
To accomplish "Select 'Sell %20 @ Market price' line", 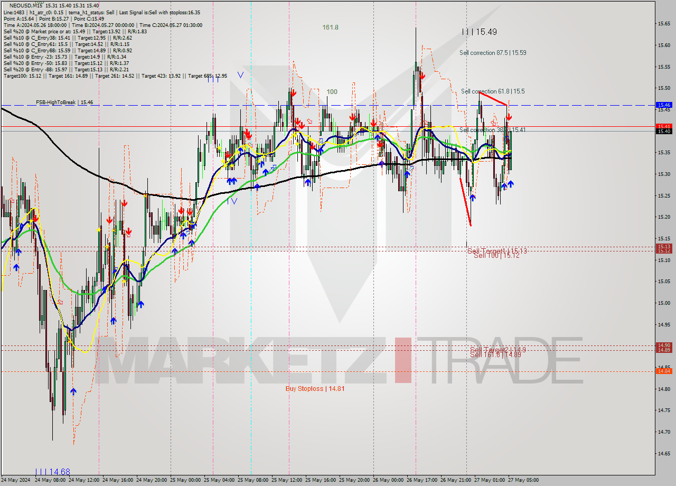I will pos(75,31).
